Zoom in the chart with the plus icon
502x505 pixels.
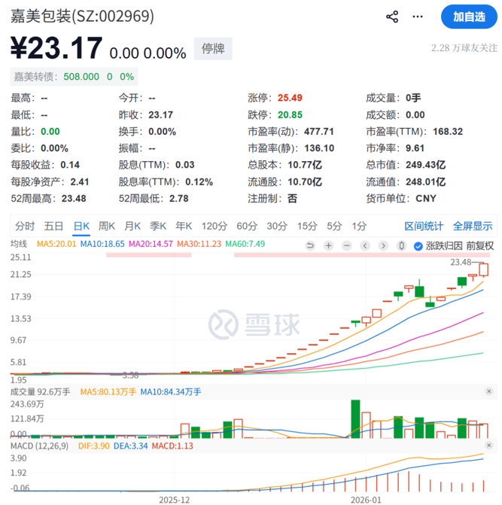[328, 245]
